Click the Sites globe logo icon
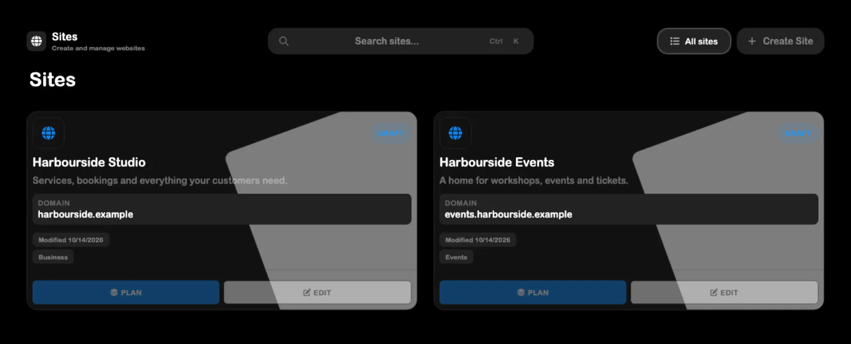851x344 pixels. click(x=37, y=41)
